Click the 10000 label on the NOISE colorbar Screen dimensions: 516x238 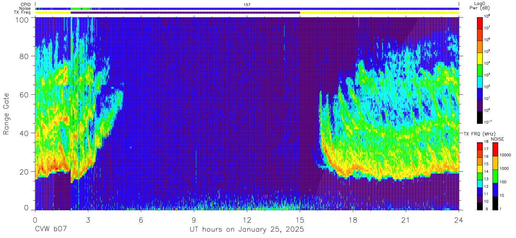[x=505, y=155]
